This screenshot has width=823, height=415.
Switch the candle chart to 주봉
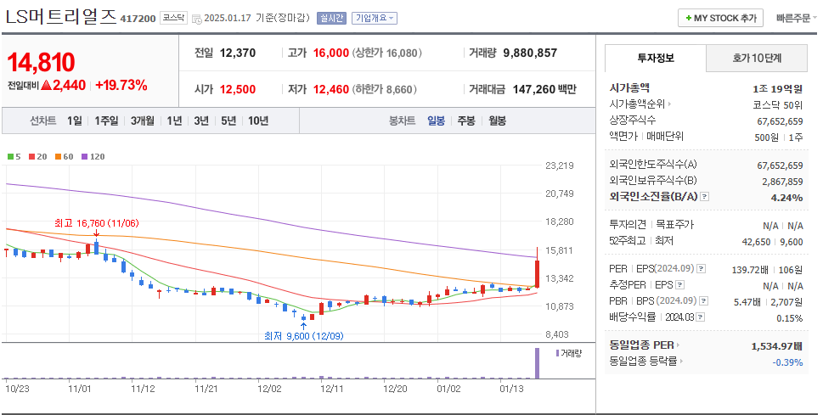coord(465,121)
